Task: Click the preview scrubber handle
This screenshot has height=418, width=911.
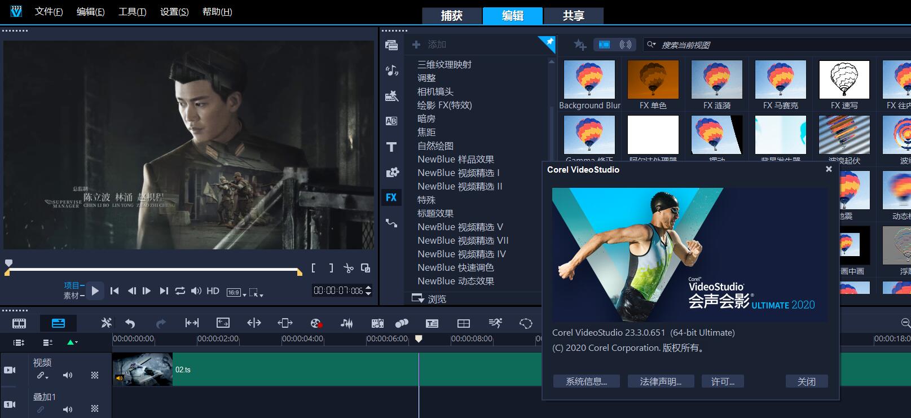Action: (8, 263)
